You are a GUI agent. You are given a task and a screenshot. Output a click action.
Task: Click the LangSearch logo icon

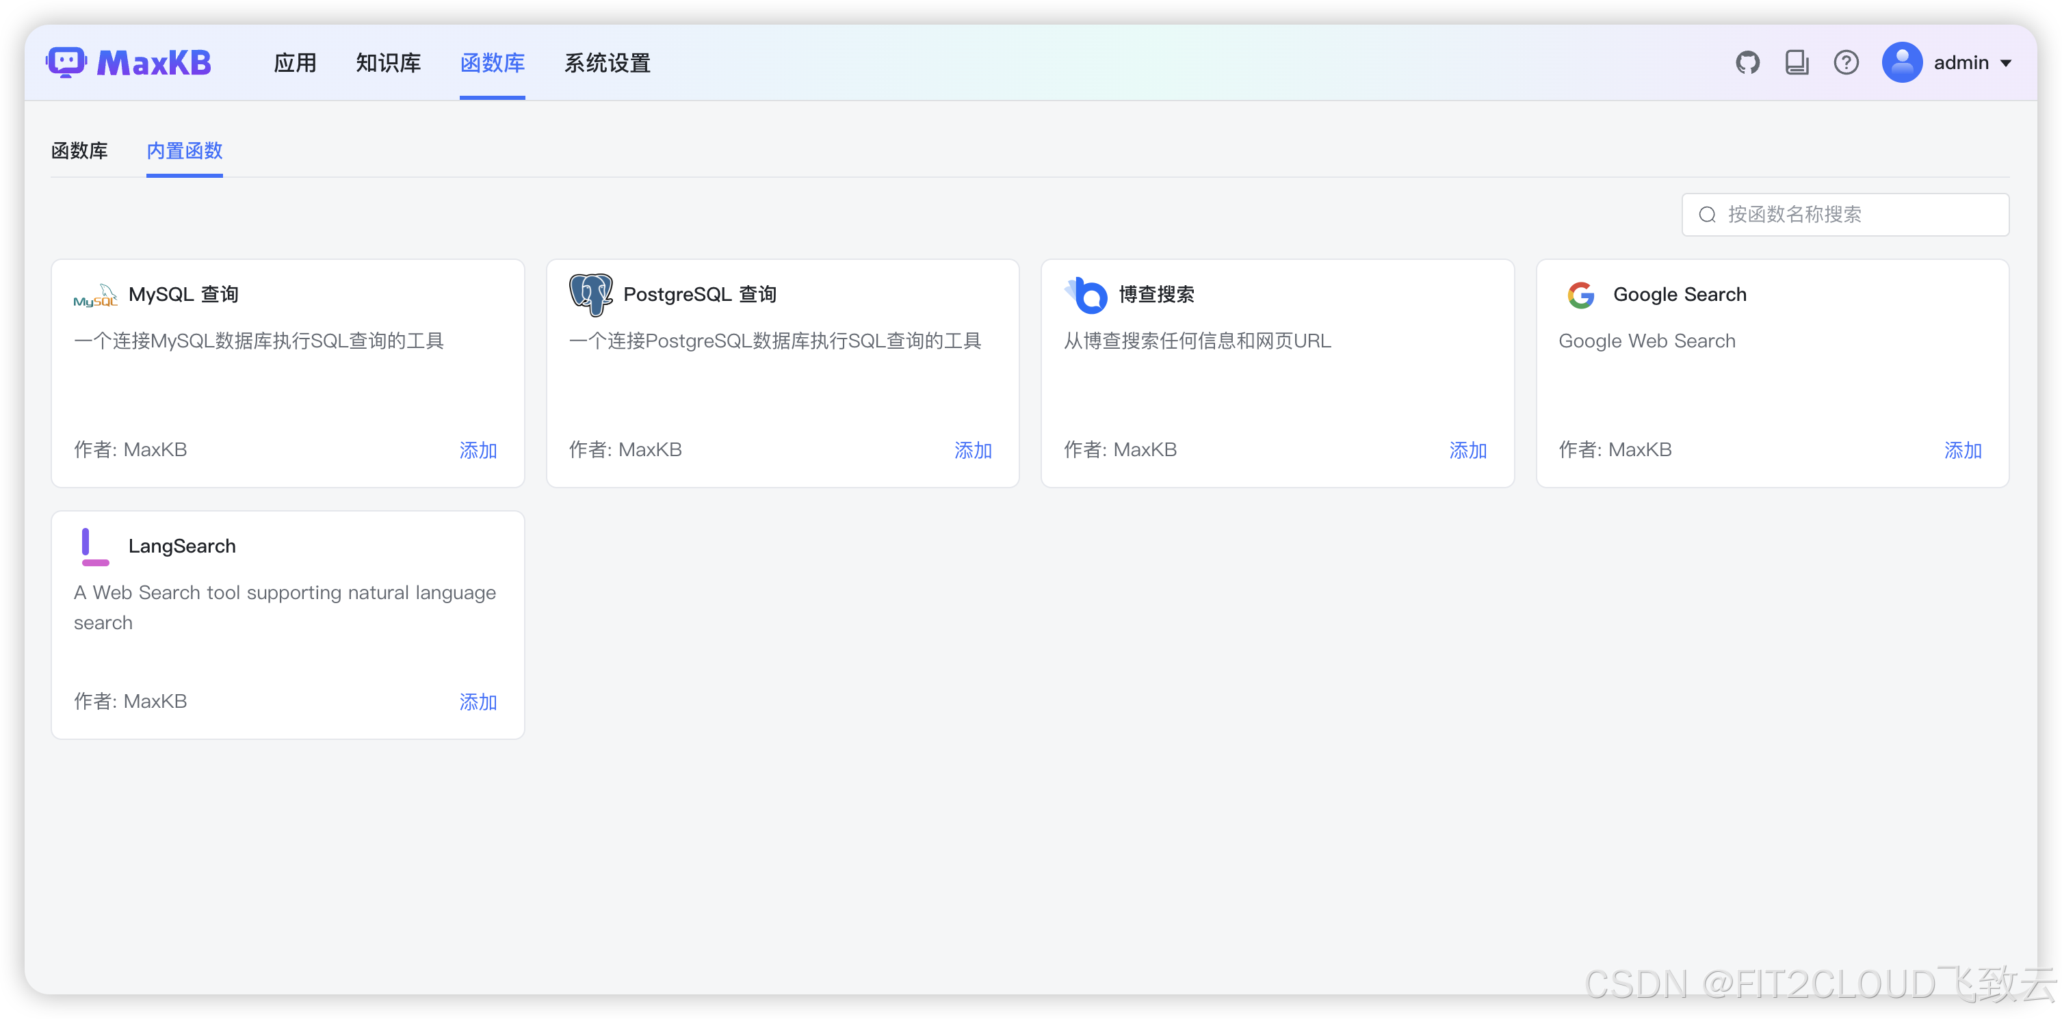tap(94, 546)
